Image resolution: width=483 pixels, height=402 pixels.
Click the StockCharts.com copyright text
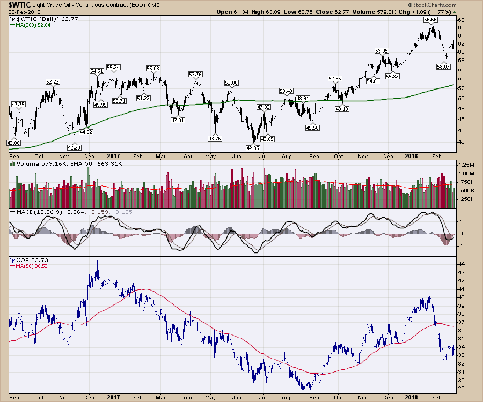[432, 5]
